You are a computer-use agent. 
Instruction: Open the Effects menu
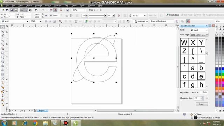click(48, 6)
